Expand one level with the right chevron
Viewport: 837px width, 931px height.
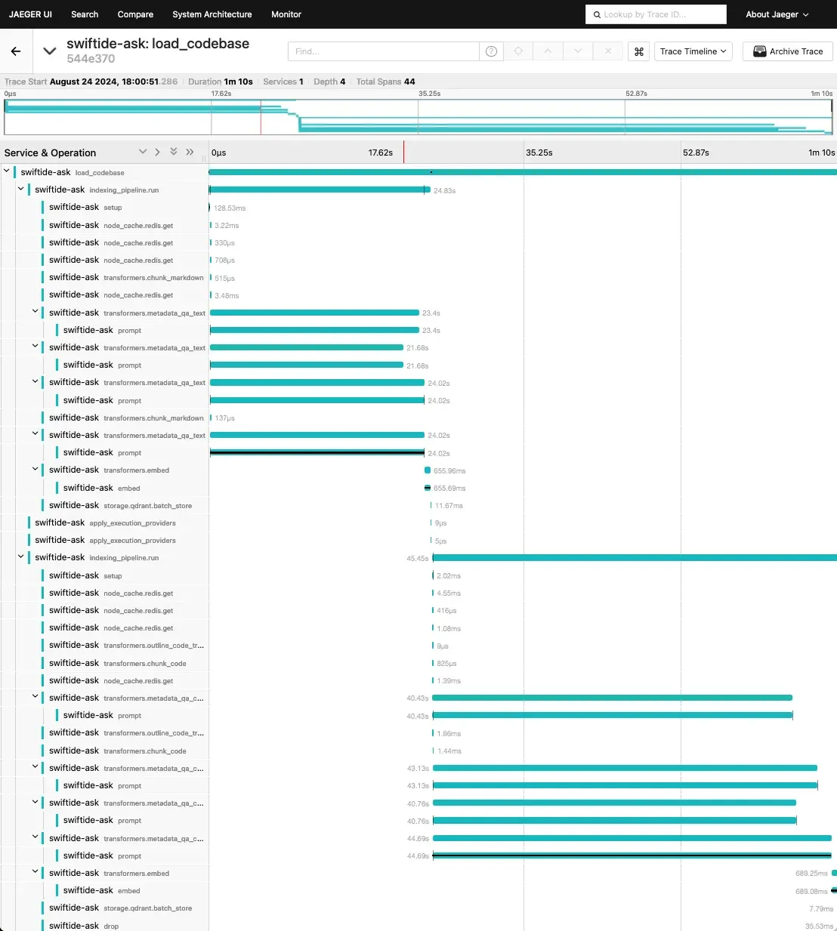(x=157, y=152)
